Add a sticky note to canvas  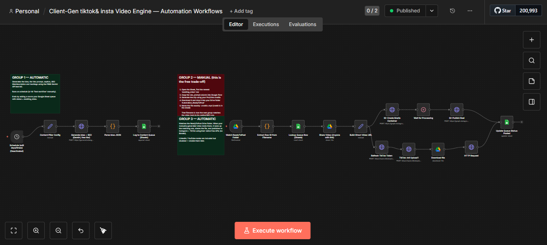tap(532, 81)
